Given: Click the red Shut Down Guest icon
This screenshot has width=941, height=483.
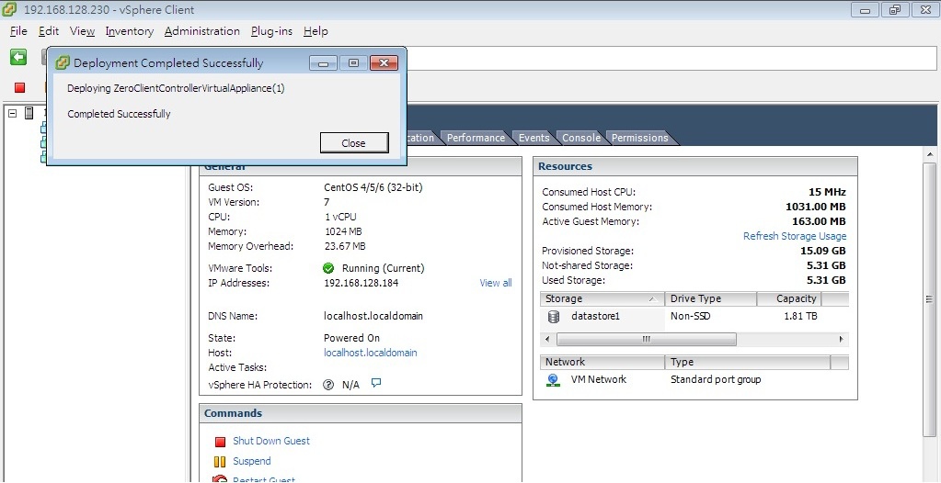Looking at the screenshot, I should click(220, 443).
